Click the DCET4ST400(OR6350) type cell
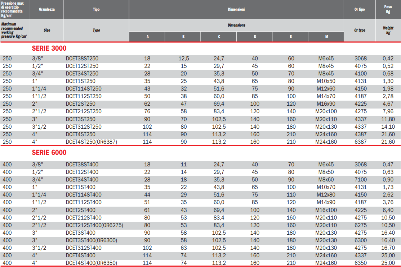 [92, 263]
